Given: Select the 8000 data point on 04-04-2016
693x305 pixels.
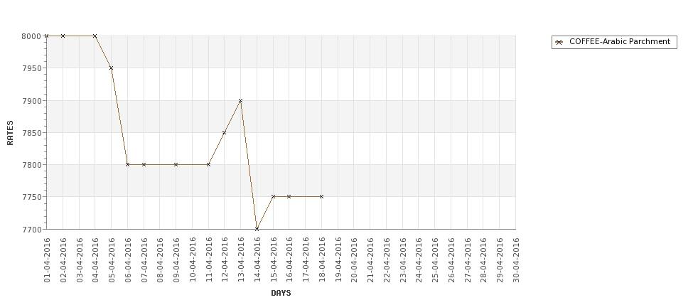Looking at the screenshot, I should 95,36.
